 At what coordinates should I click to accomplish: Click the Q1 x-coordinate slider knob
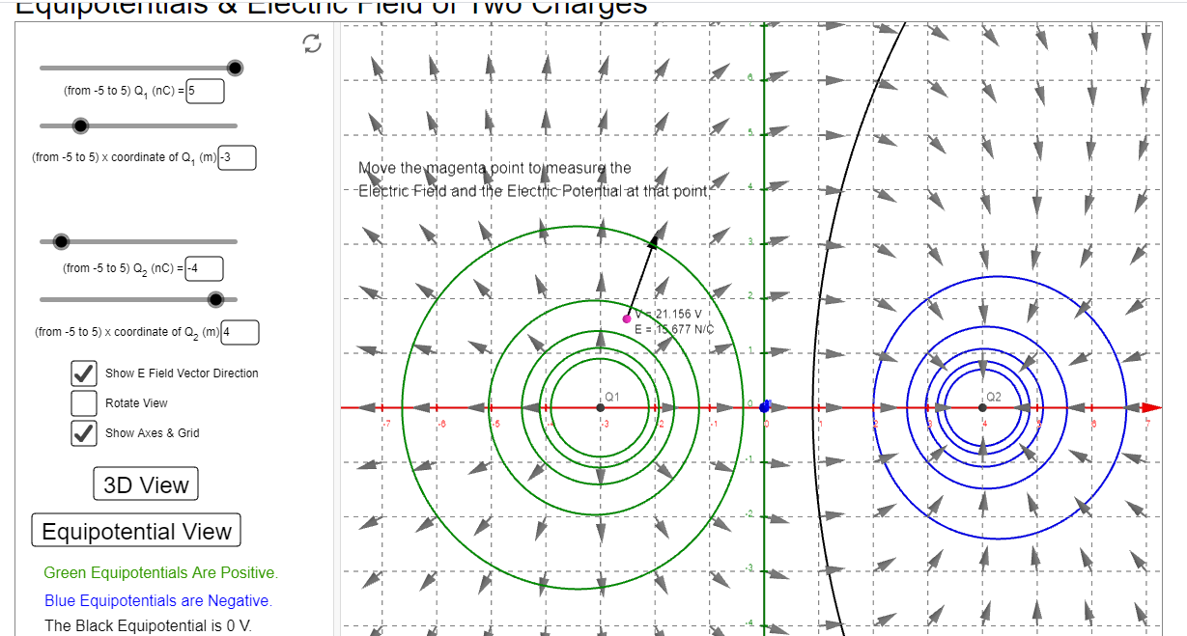click(x=80, y=125)
